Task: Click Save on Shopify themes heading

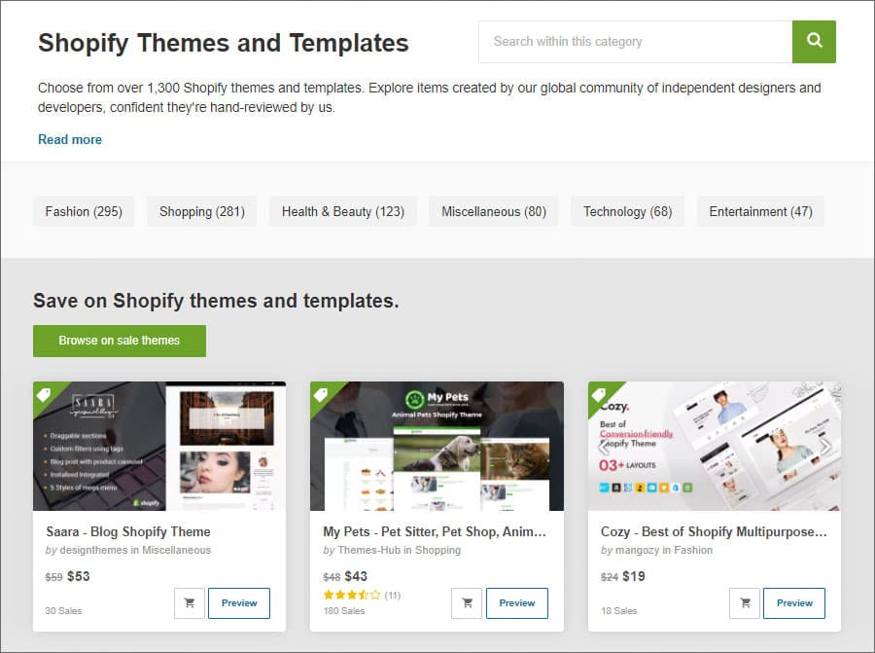Action: tap(216, 301)
